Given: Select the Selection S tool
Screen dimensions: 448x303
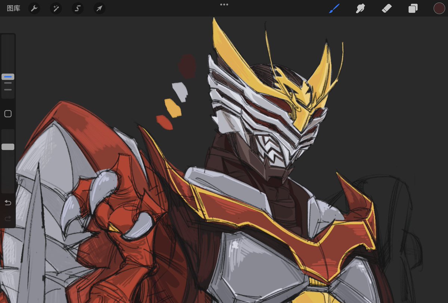Looking at the screenshot, I should click(78, 8).
